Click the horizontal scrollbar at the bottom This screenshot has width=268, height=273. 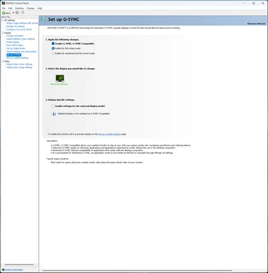point(137,271)
